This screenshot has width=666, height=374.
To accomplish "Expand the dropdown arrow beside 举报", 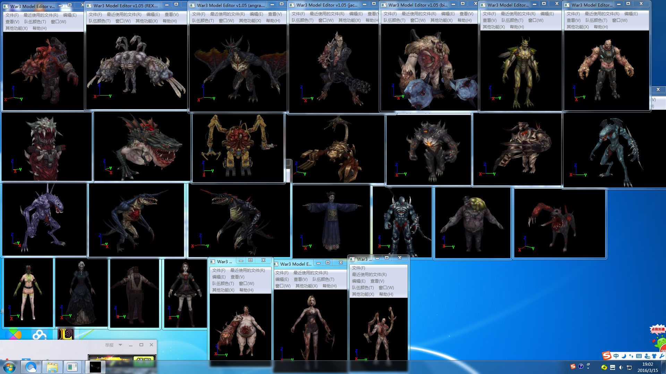I will pos(120,345).
